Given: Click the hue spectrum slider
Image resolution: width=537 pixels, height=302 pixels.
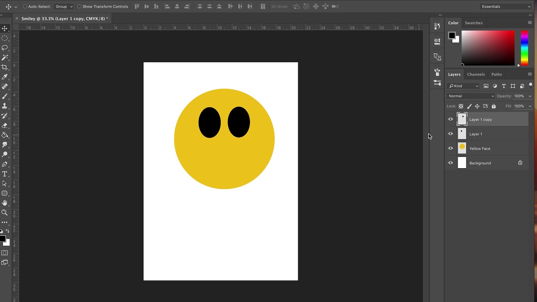Looking at the screenshot, I should click(x=524, y=48).
